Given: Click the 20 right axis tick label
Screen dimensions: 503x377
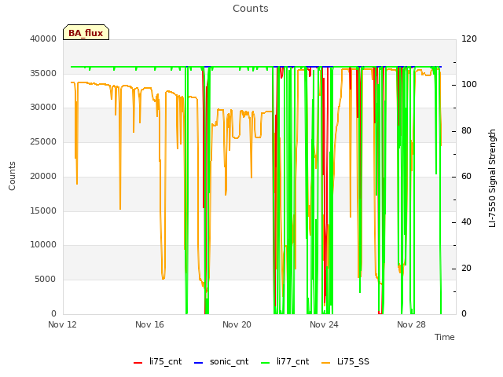Looking at the screenshot, I should [x=466, y=268].
